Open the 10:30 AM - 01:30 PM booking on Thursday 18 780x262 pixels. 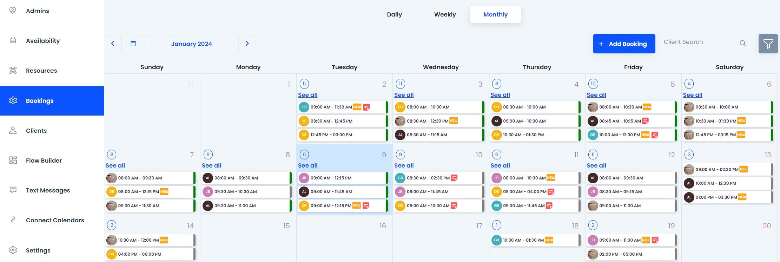coord(523,240)
